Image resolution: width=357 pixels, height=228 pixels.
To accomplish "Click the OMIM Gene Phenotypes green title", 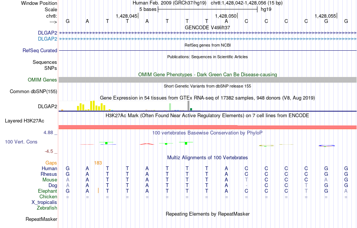I will click(x=207, y=74).
